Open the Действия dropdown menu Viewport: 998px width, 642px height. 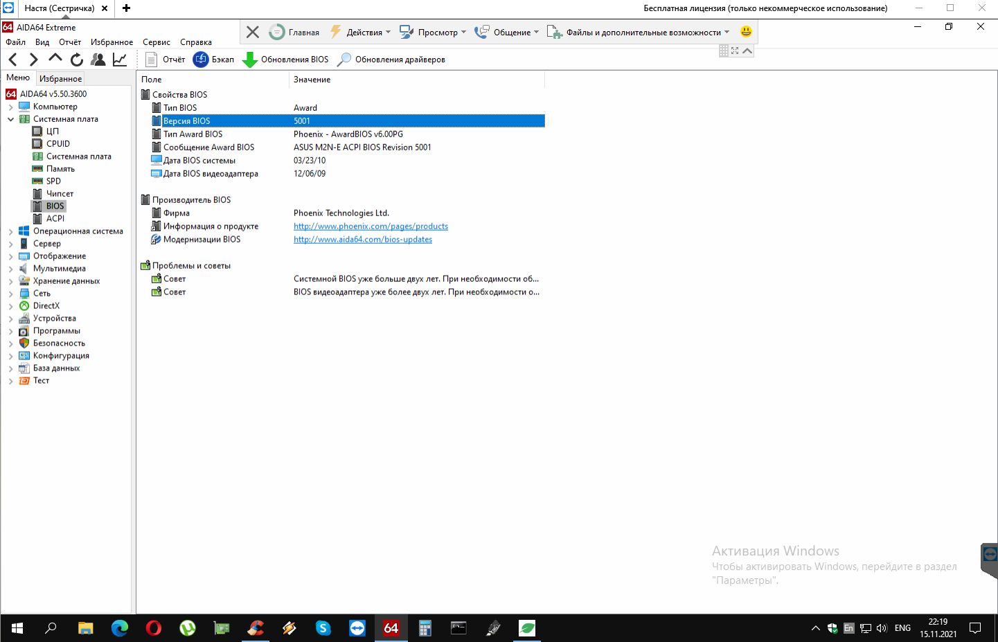(x=360, y=33)
